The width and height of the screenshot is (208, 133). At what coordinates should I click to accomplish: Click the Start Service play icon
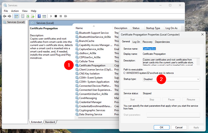[x=51, y=16]
